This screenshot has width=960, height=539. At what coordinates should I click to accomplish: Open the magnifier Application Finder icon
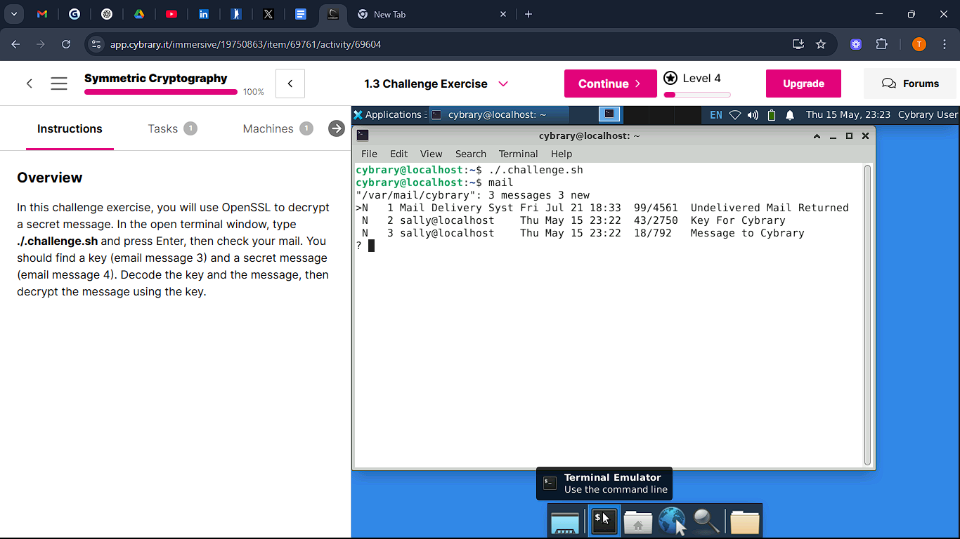[706, 521]
